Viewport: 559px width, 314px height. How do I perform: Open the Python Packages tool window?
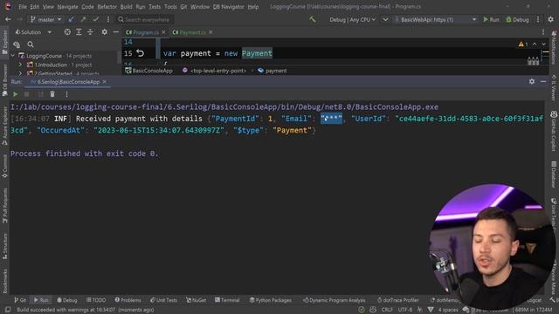coord(270,300)
